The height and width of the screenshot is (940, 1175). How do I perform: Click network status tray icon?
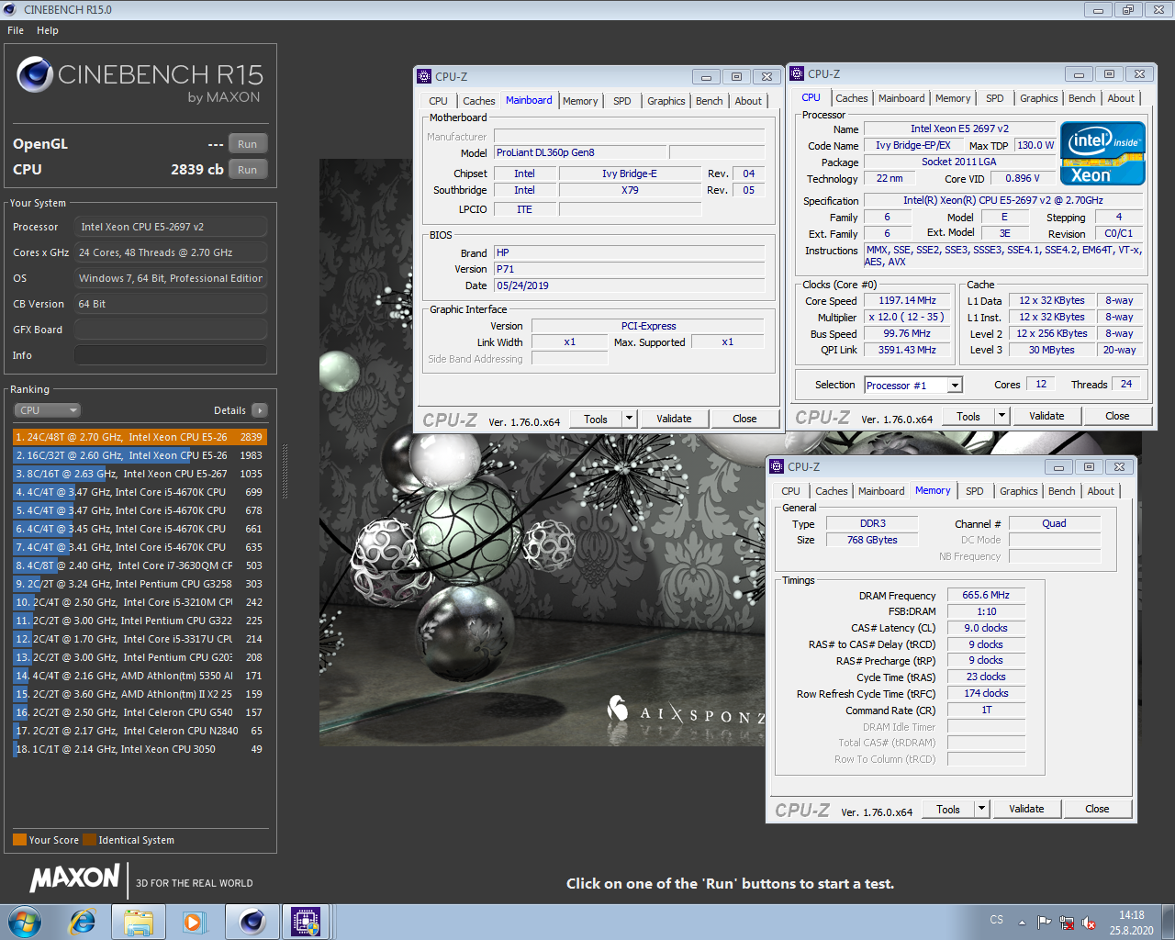(x=1067, y=922)
